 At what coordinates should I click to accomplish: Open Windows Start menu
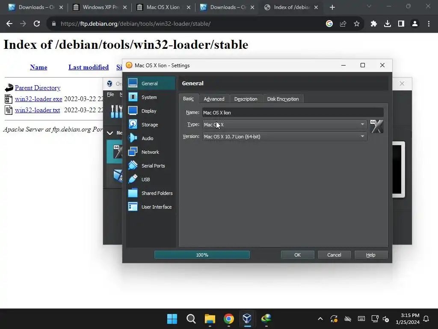pyautogui.click(x=172, y=319)
